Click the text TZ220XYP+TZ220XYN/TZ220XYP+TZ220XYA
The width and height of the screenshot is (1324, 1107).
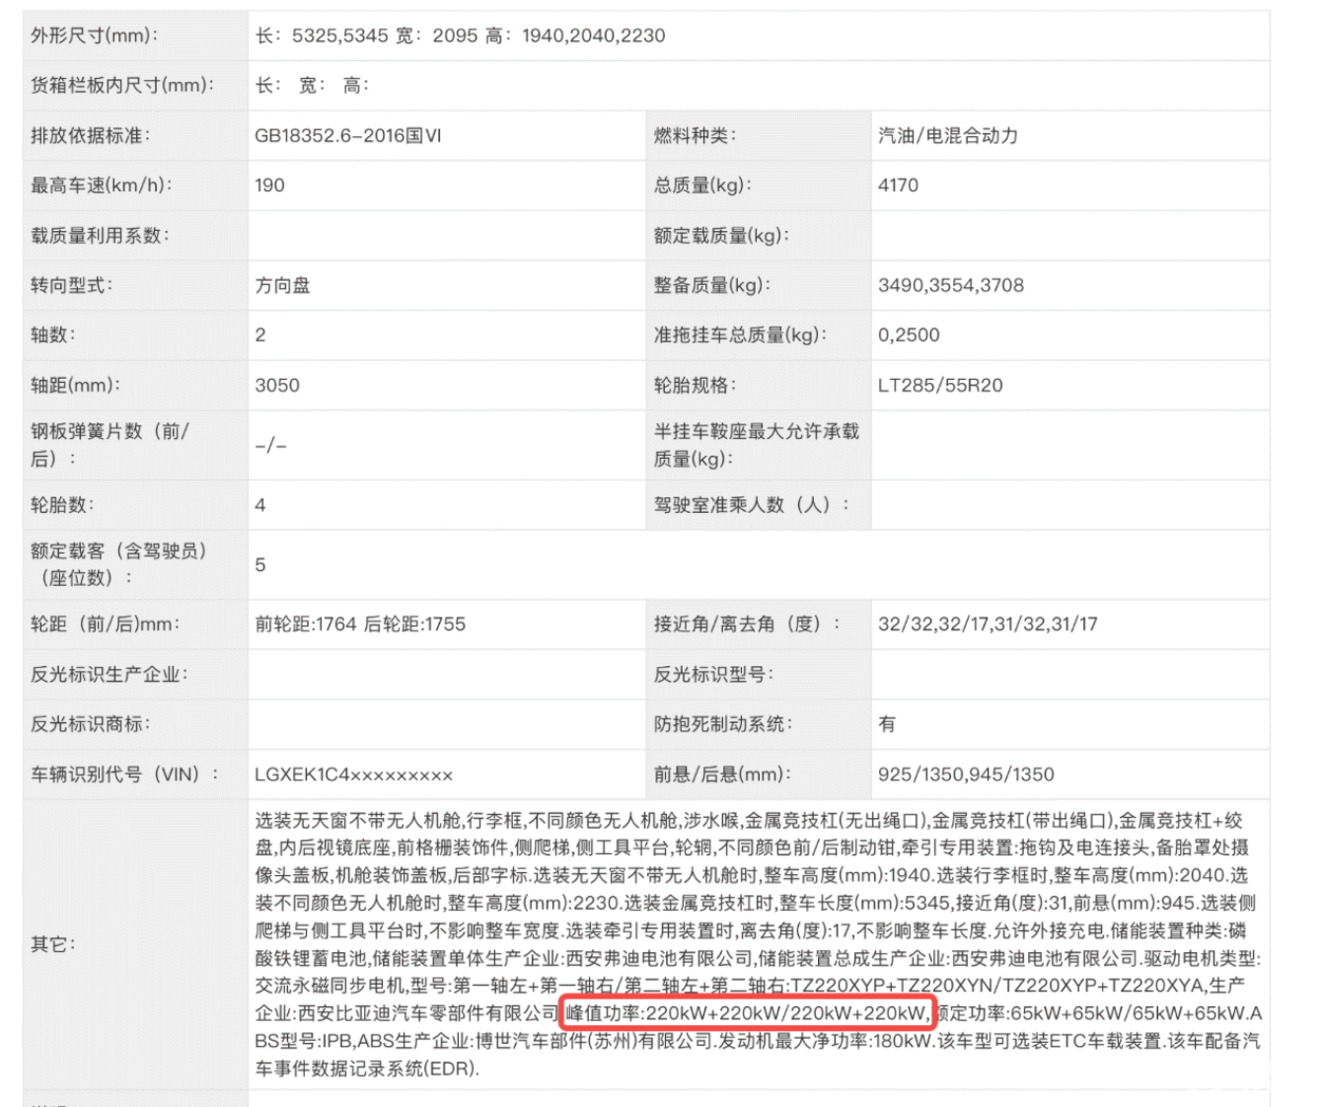(x=996, y=986)
